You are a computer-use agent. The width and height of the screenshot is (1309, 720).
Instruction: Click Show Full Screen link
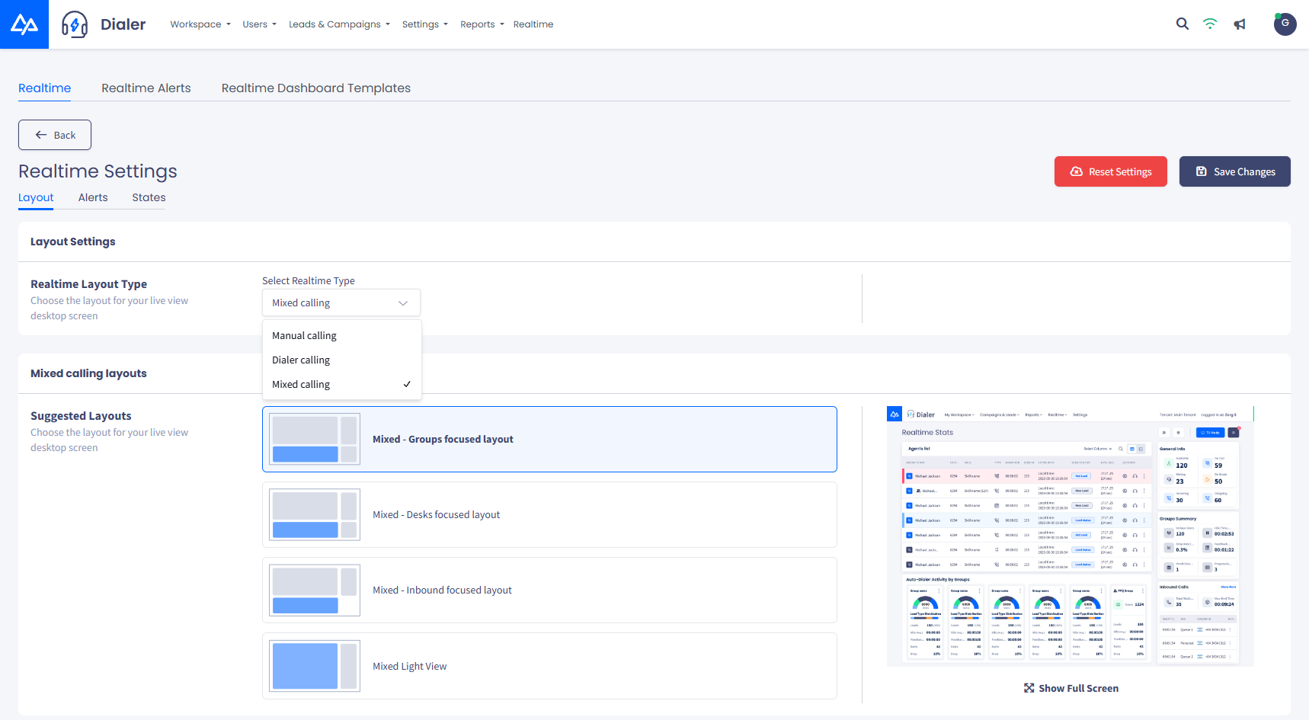[x=1071, y=688]
